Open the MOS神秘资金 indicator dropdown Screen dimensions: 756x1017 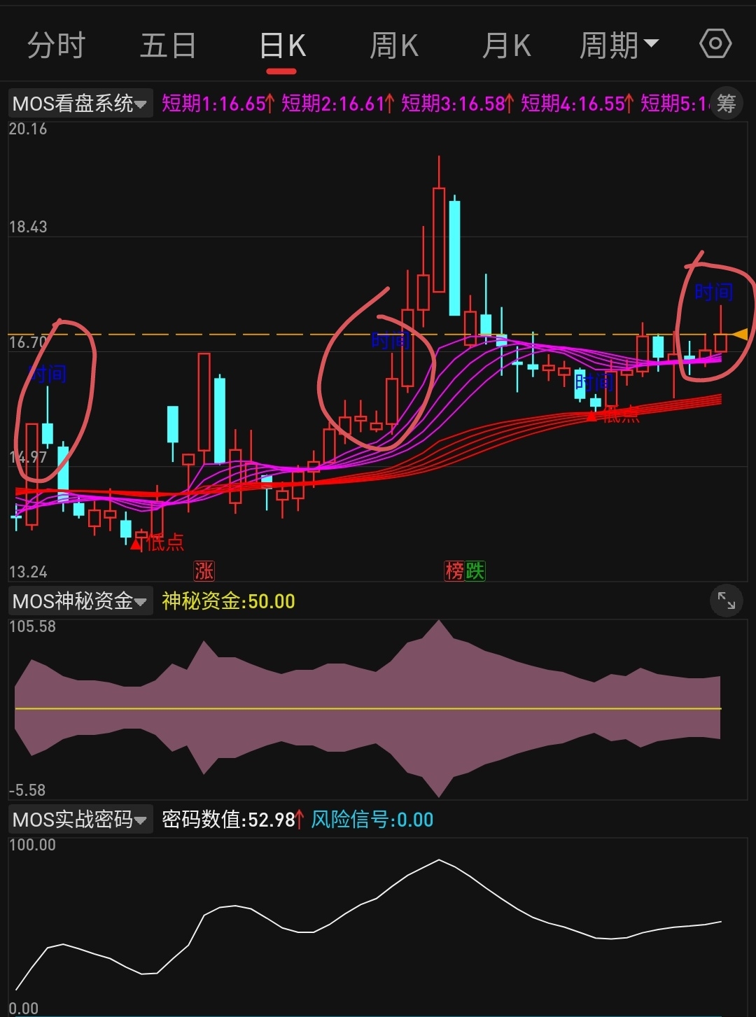point(80,601)
